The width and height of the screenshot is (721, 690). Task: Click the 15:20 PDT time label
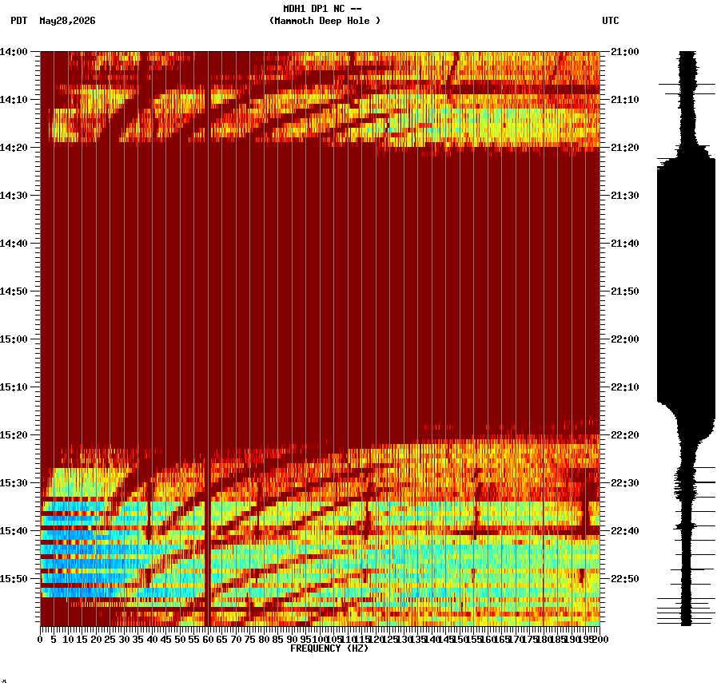coord(14,435)
